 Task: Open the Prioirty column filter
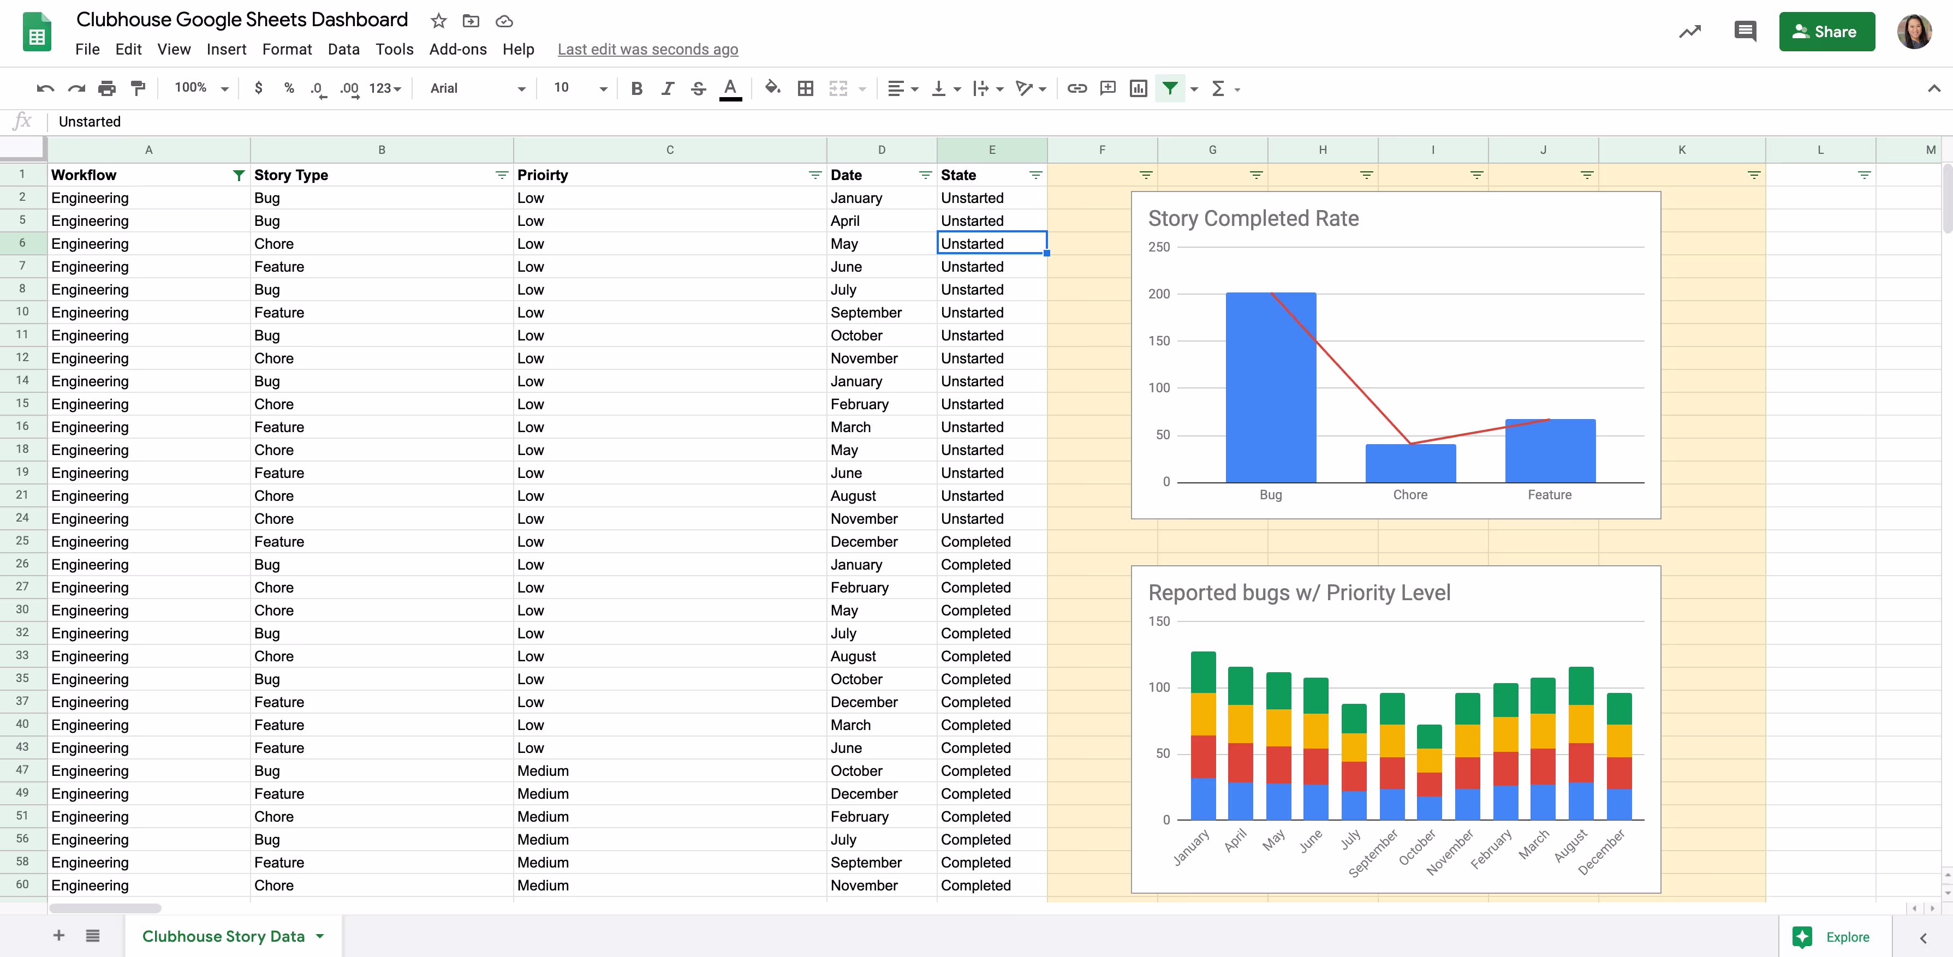click(815, 175)
